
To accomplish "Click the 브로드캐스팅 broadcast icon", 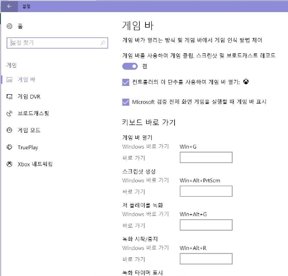I will point(9,113).
